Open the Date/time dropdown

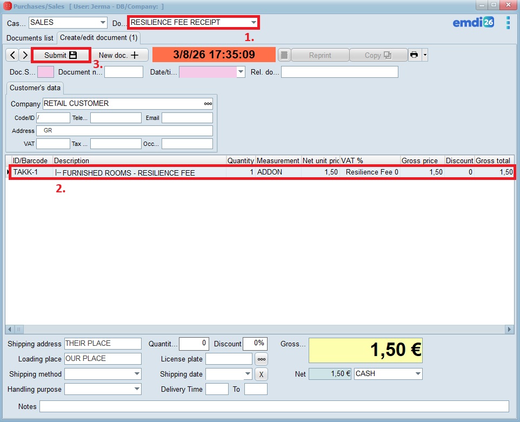pos(241,72)
